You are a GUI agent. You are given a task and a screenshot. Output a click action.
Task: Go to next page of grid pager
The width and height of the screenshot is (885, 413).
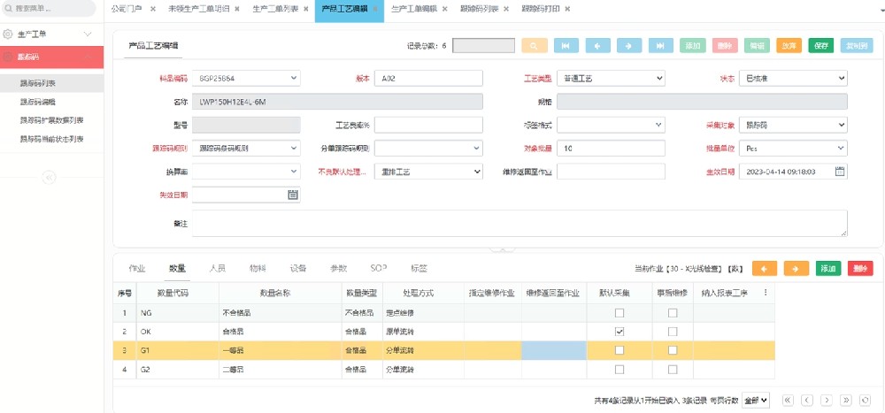pyautogui.click(x=827, y=400)
